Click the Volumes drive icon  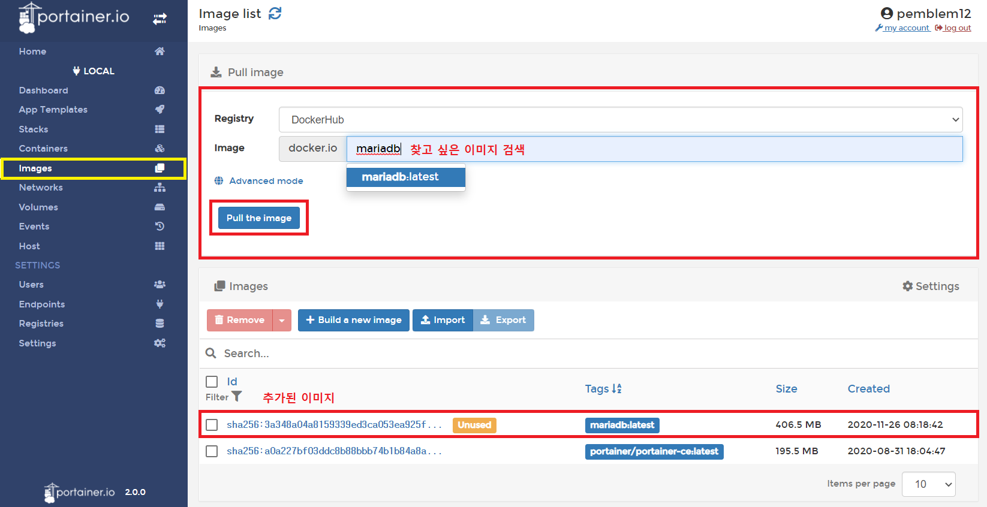click(x=160, y=207)
